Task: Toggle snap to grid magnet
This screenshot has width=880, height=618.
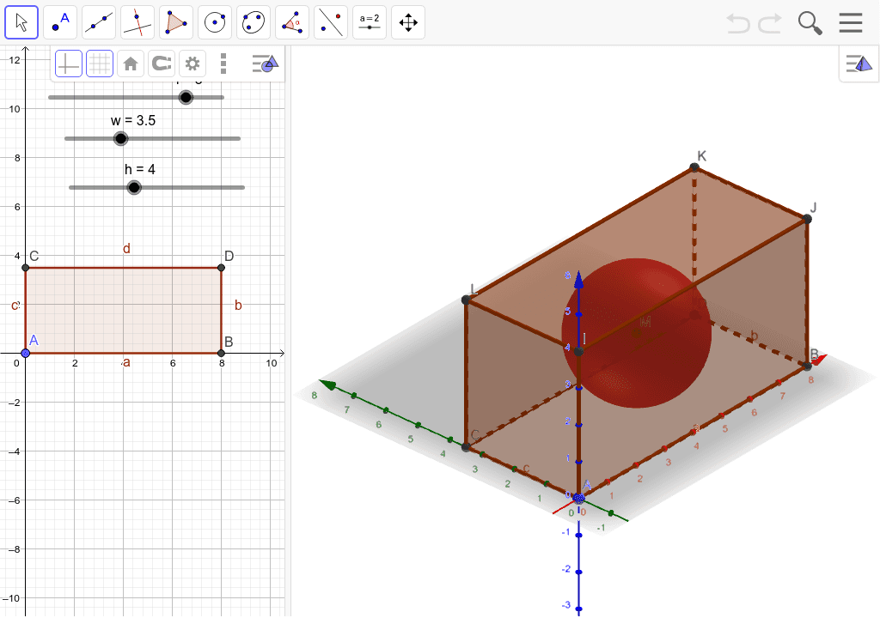Action: click(161, 63)
